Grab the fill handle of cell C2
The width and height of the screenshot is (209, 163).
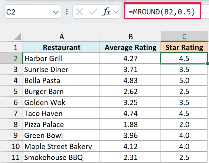[207, 64]
